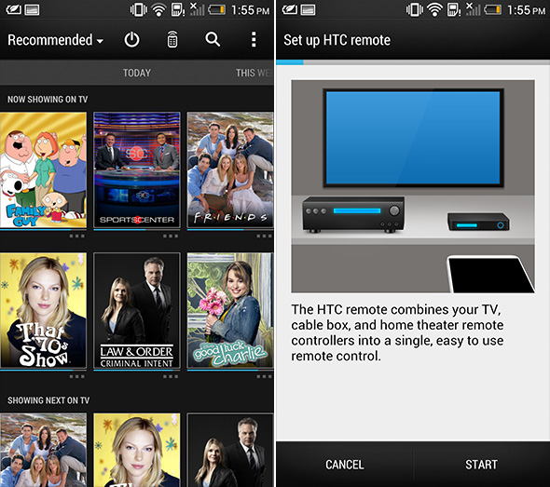The height and width of the screenshot is (487, 550).
Task: Open the SportsCenter show thumbnail
Action: tap(137, 170)
